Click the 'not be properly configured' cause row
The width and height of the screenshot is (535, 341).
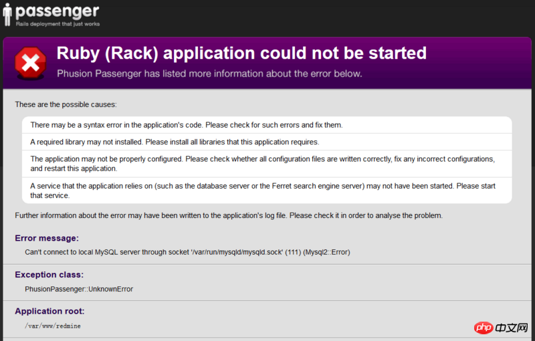267,164
